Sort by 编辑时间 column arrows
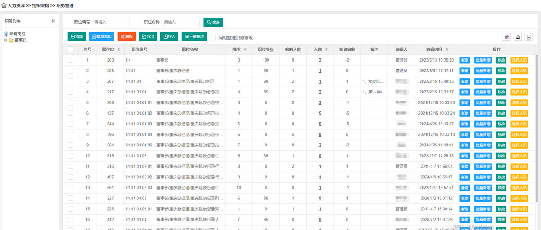Image resolution: width=541 pixels, height=230 pixels. tap(447, 49)
